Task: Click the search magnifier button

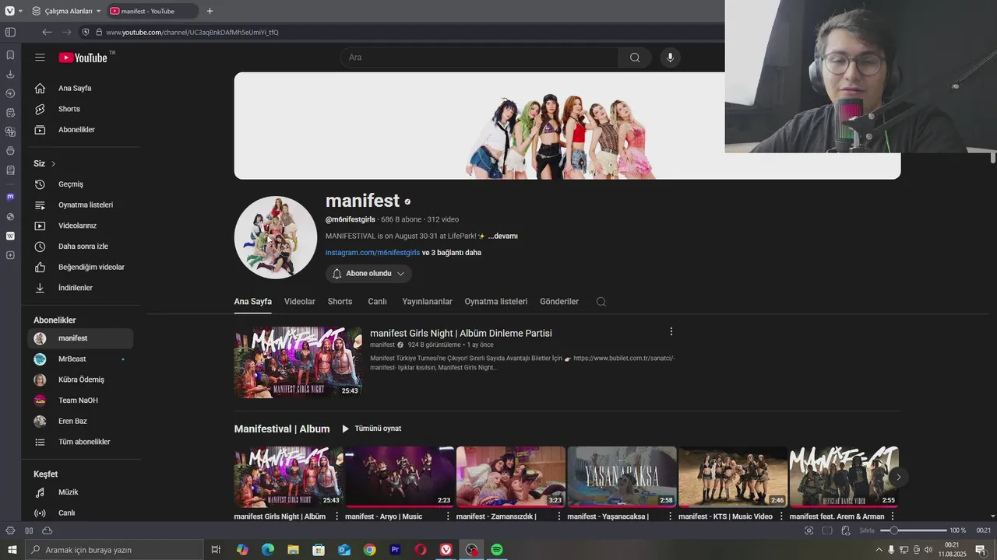Action: coord(635,58)
